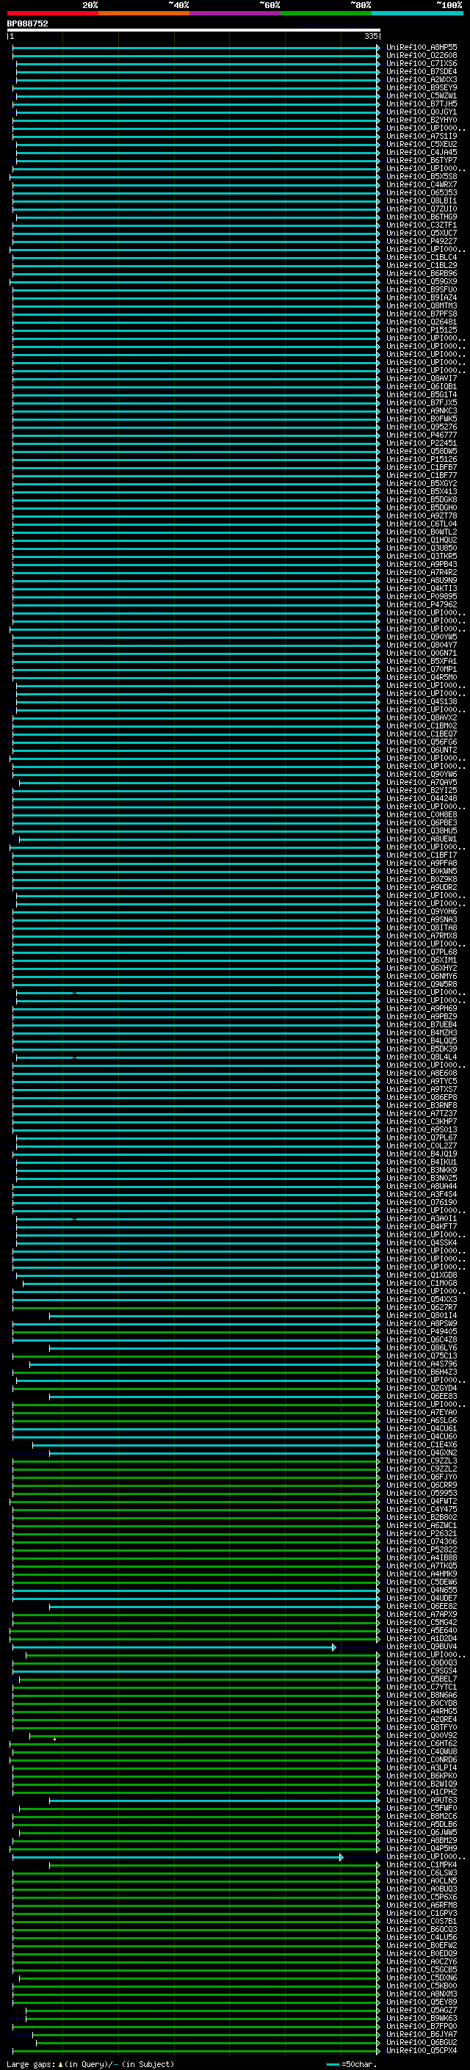Click the purple ~60% identity legend segment
This screenshot has height=2070, width=470.
234,13
